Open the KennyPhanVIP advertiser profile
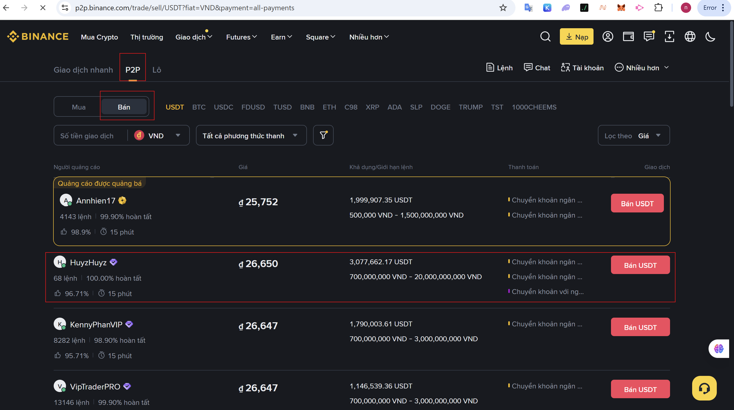The image size is (734, 410). 96,325
